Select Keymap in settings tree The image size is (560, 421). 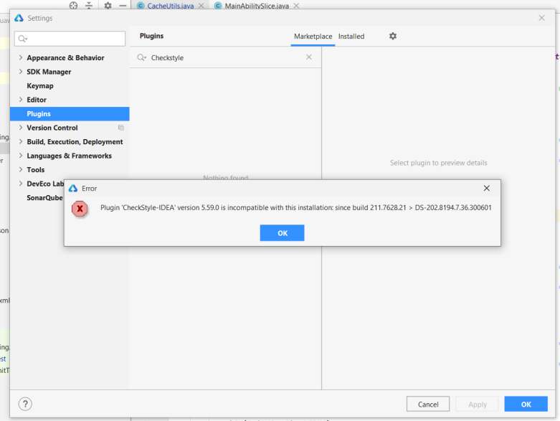40,85
